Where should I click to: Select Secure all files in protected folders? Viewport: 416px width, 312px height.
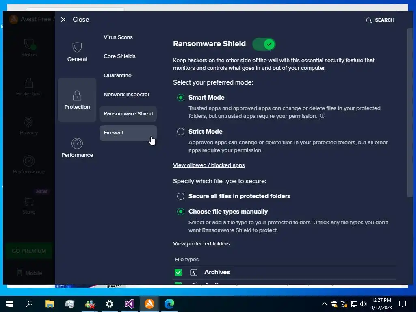(181, 196)
